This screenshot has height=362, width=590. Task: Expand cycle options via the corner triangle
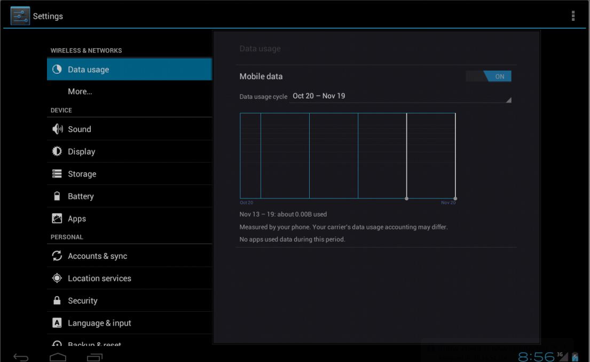click(x=508, y=98)
